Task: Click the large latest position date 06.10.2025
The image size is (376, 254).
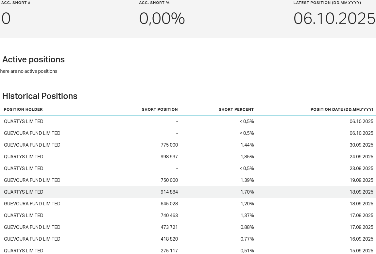Action: click(x=334, y=19)
